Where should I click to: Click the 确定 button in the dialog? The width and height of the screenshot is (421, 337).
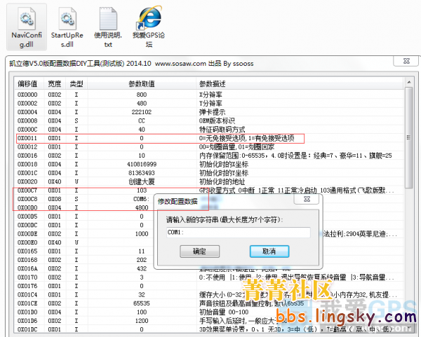(x=199, y=252)
